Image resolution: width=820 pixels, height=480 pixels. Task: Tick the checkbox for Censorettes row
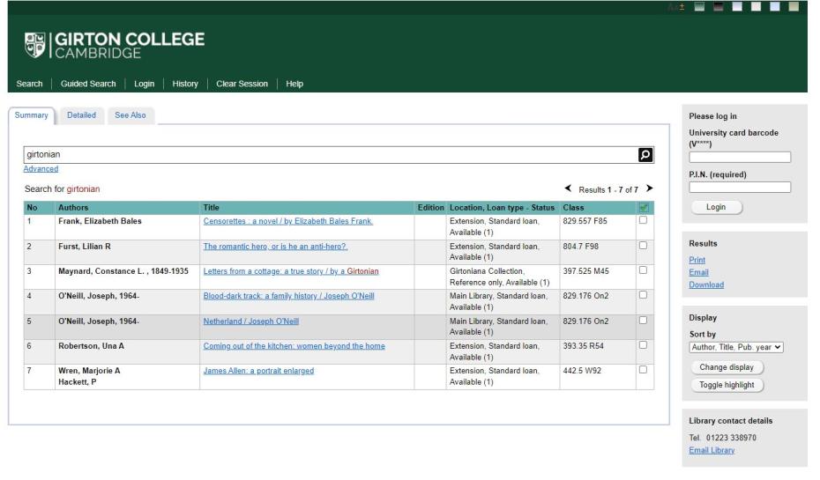[644, 221]
